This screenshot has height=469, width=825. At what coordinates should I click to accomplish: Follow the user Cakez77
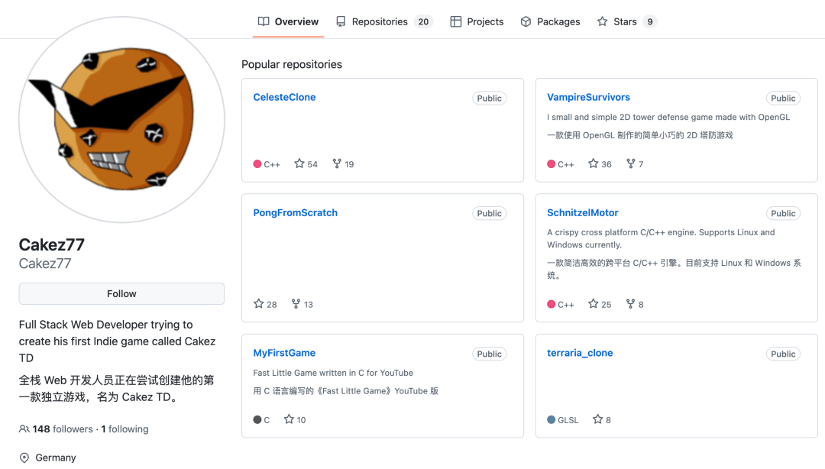(121, 293)
